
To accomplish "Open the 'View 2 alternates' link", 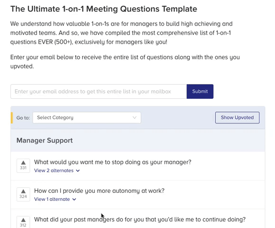I will point(54,171).
